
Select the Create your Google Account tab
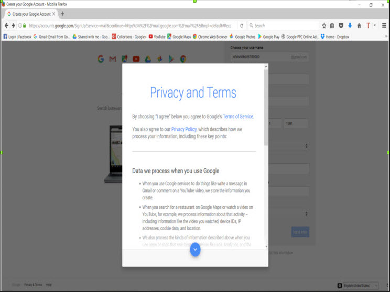point(29,14)
